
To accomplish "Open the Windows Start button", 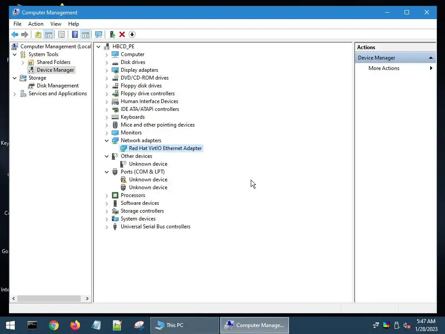I will (10, 325).
